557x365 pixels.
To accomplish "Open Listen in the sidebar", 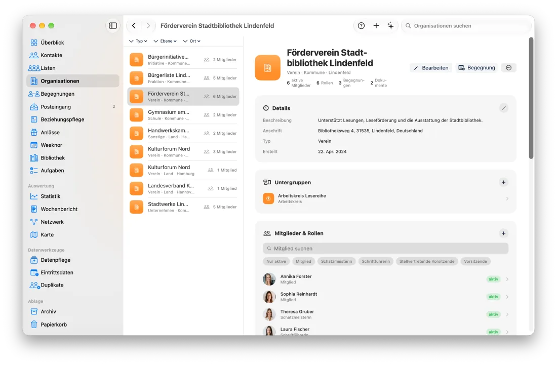I will coord(73,68).
